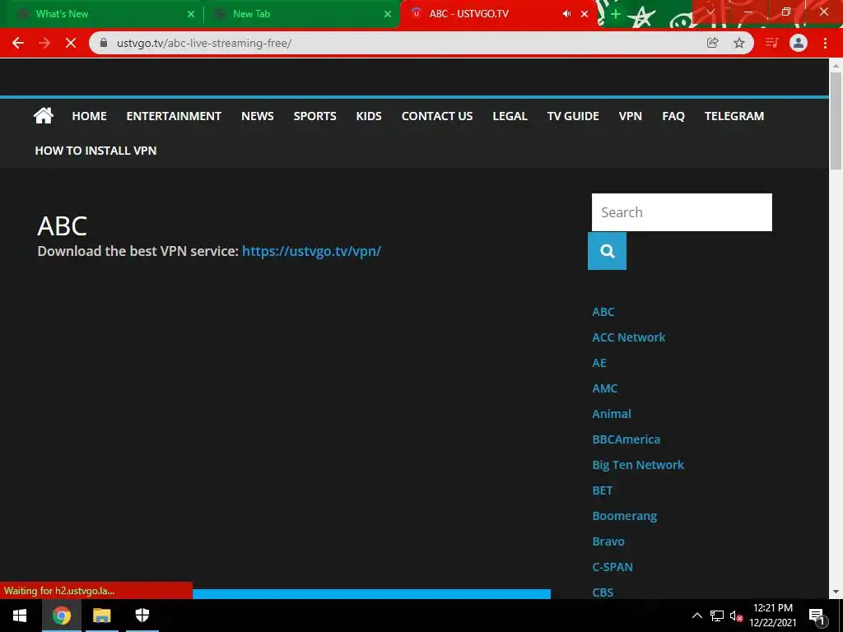The image size is (843, 632).
Task: Open the FAQ page
Action: pos(673,116)
